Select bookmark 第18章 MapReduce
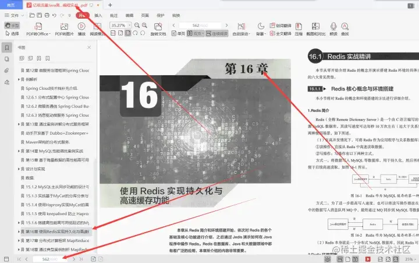The width and height of the screenshot is (419, 263). coord(55,250)
